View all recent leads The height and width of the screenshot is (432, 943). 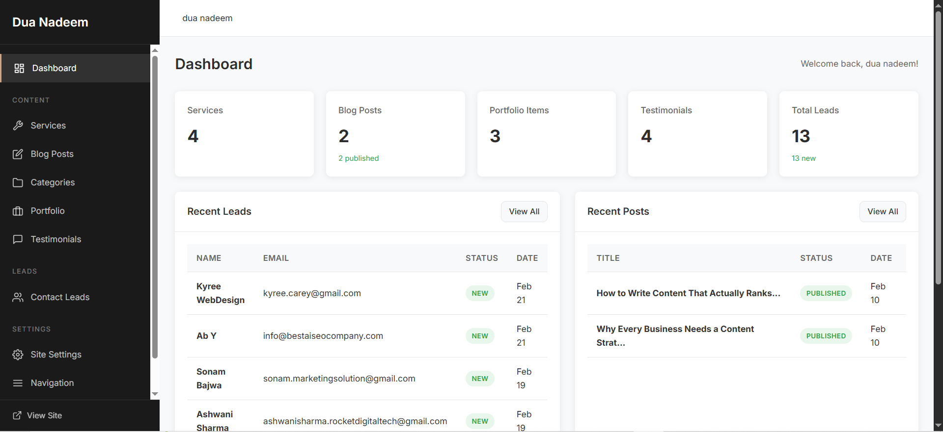point(524,211)
